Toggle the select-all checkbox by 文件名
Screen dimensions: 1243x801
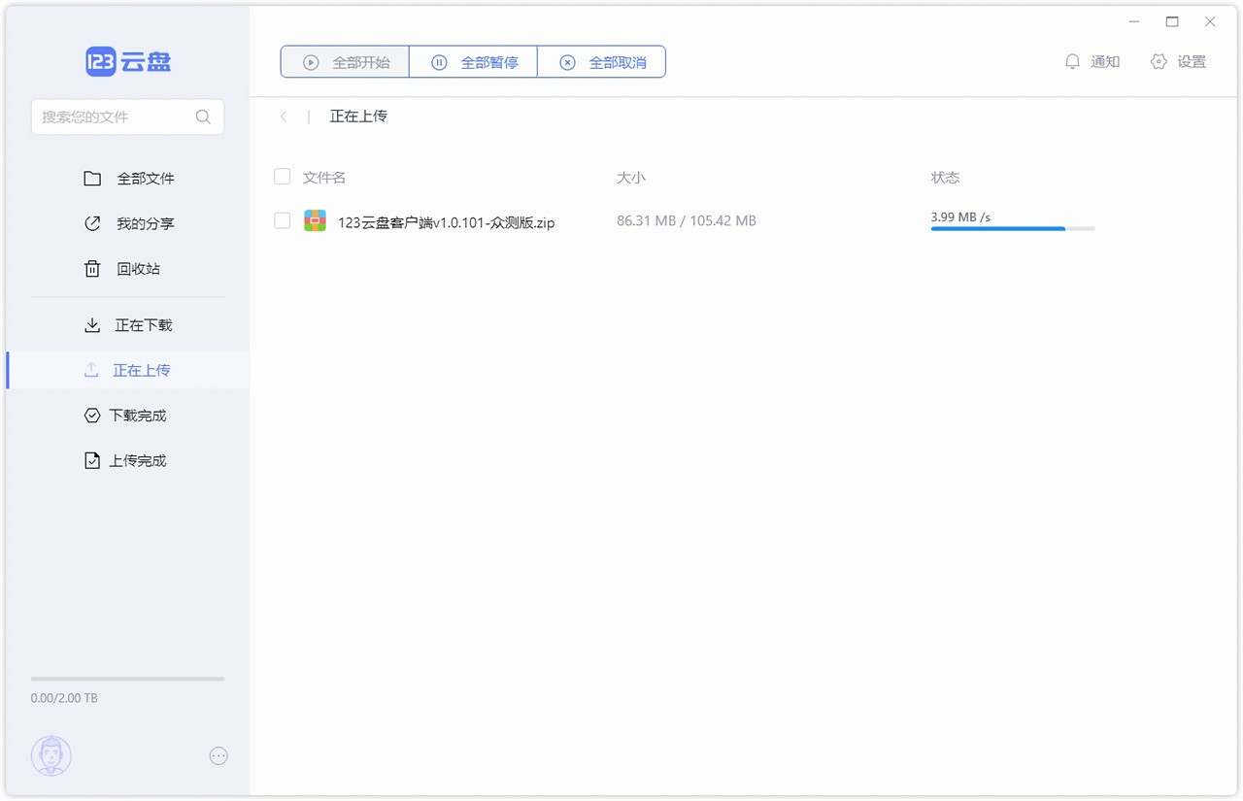(283, 177)
